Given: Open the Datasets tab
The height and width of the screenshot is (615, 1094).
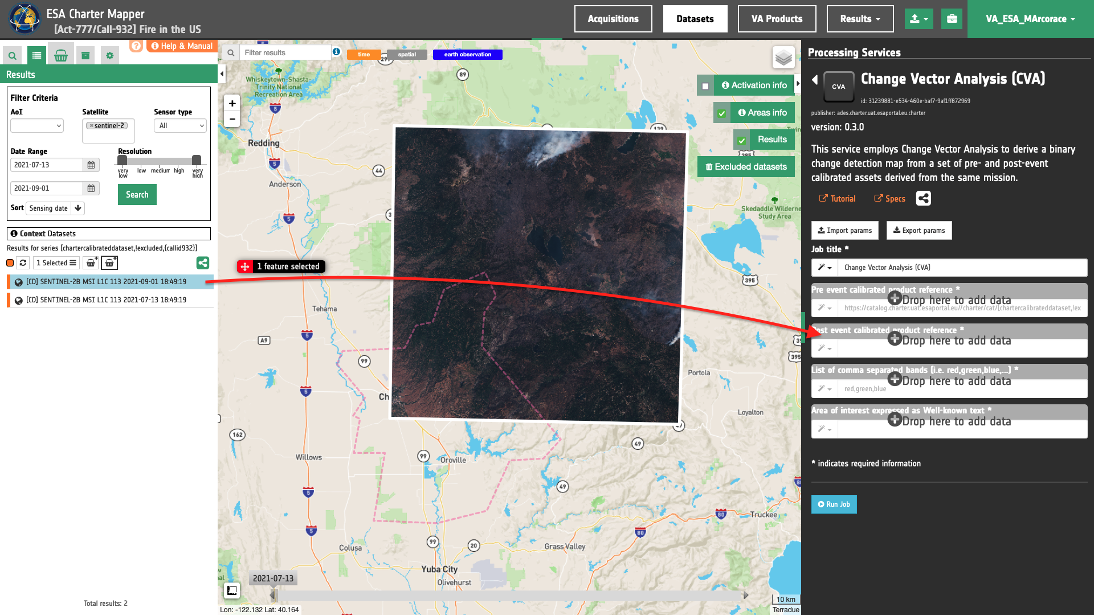Looking at the screenshot, I should tap(695, 19).
